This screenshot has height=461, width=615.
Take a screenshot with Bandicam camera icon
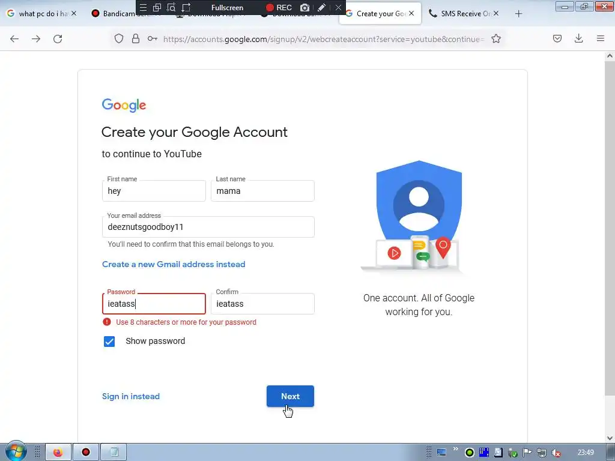pyautogui.click(x=304, y=7)
